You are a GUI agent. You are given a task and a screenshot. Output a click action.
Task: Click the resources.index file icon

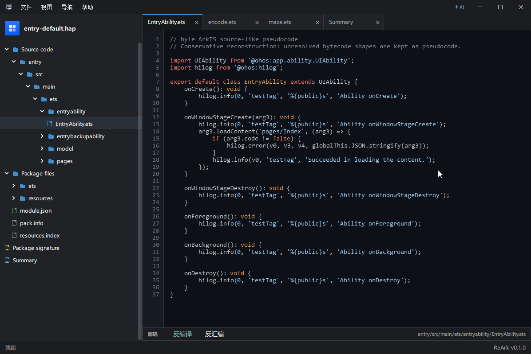(14, 235)
